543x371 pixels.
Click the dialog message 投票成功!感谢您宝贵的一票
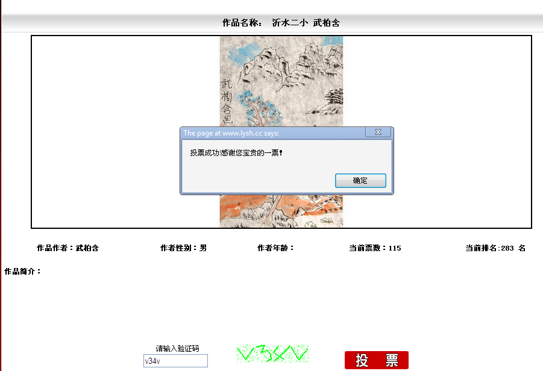coord(236,152)
